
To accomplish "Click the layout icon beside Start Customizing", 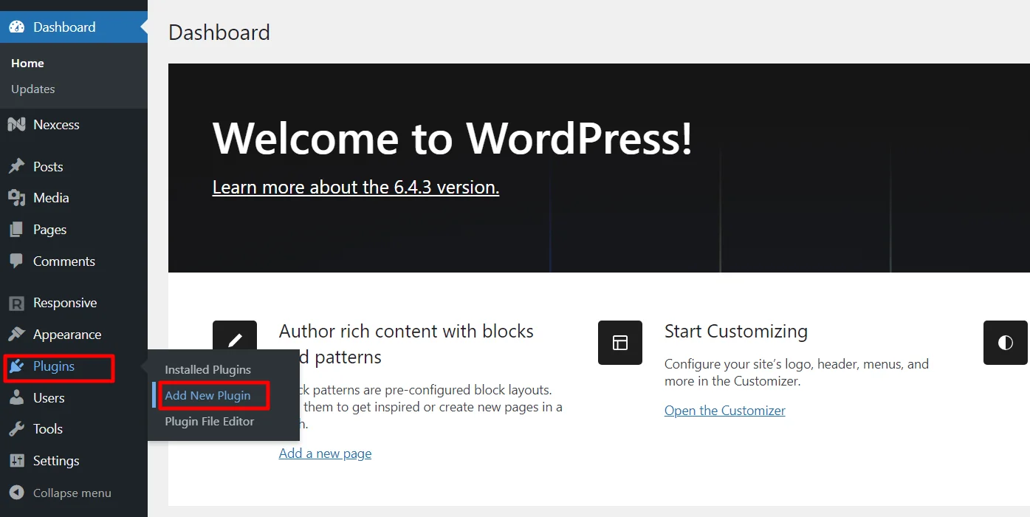I will [x=620, y=343].
